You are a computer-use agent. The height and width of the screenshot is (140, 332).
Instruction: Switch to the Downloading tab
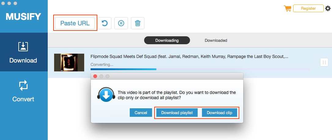pyautogui.click(x=167, y=40)
